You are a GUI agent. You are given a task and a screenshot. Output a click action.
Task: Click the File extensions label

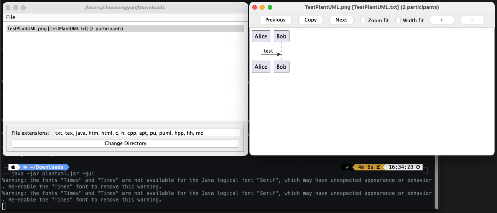31,133
